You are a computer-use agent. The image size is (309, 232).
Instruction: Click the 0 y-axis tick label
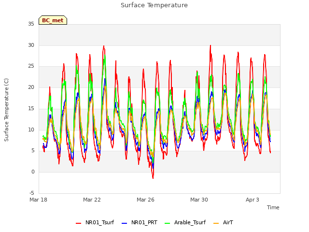(33, 172)
